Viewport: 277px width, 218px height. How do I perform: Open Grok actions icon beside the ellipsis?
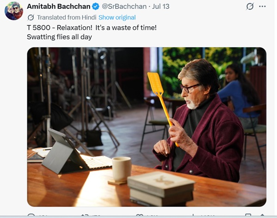250,6
